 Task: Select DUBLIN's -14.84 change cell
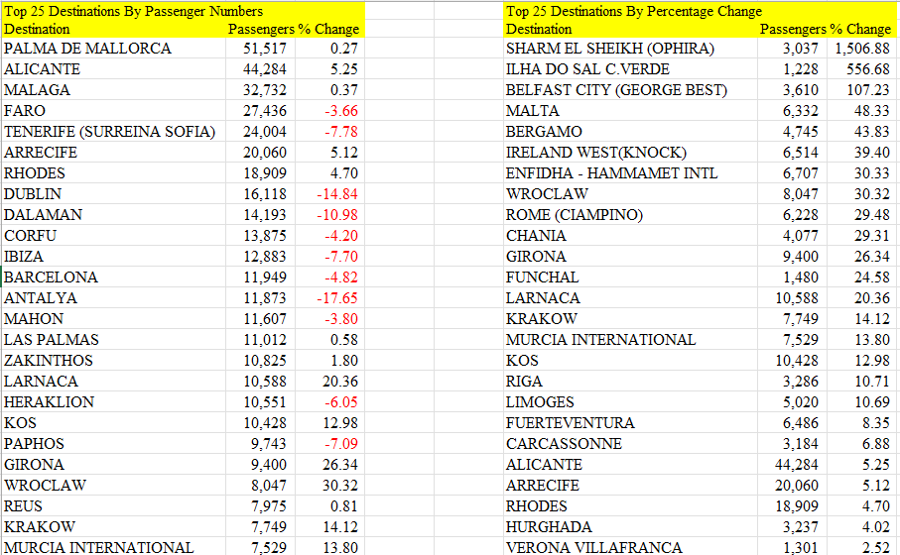[330, 194]
